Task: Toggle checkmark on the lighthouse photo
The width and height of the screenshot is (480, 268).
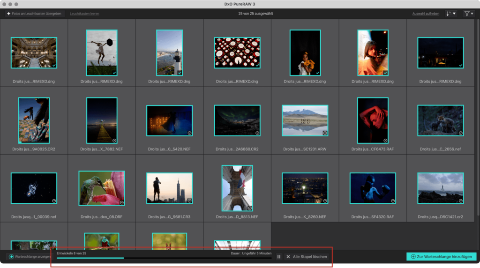Action: [x=180, y=73]
